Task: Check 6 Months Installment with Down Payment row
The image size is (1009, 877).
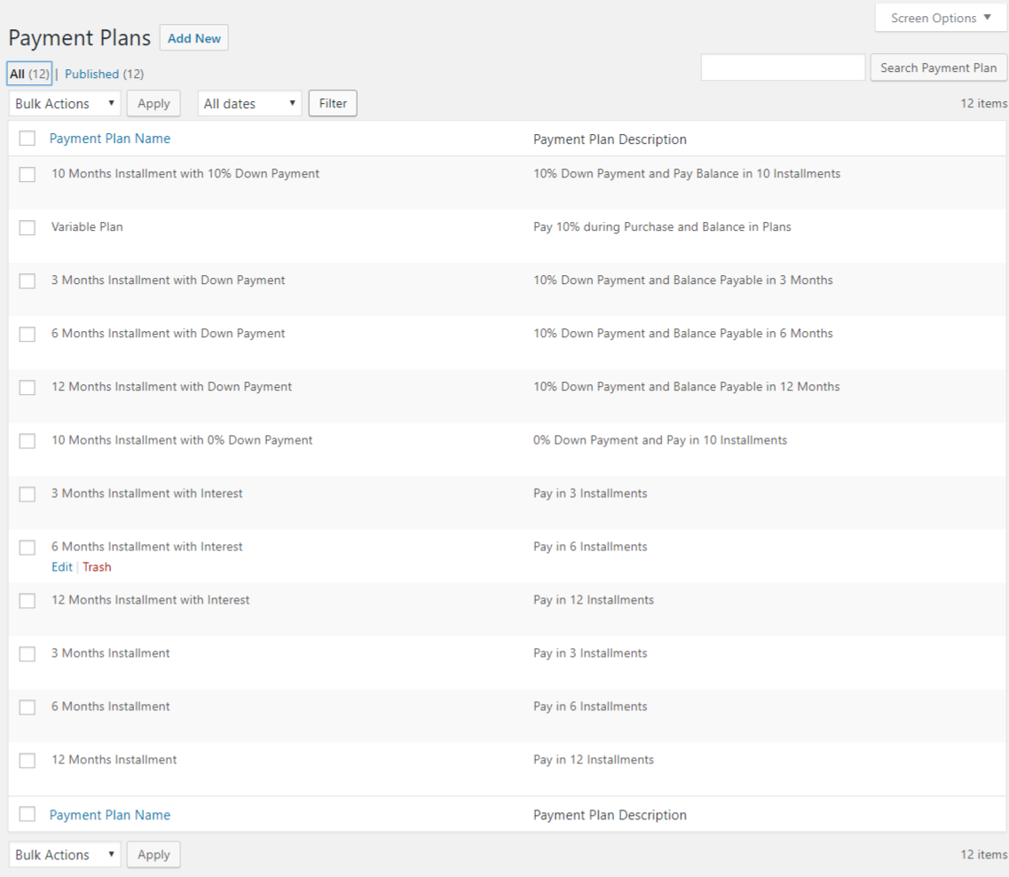Action: click(x=27, y=335)
